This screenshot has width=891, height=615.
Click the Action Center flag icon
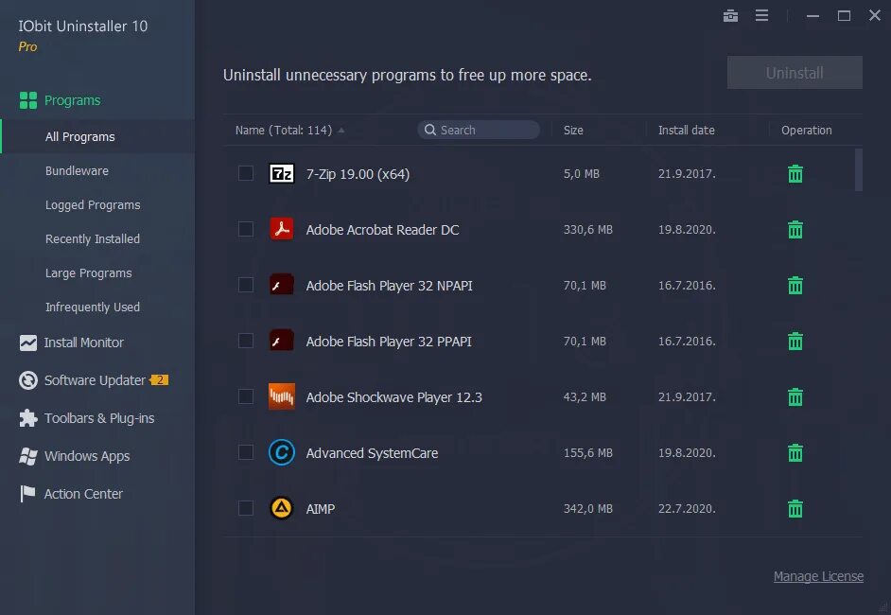pyautogui.click(x=27, y=494)
